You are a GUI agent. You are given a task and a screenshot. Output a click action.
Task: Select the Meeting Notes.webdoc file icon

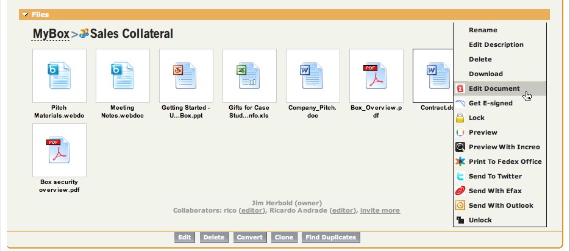[123, 76]
